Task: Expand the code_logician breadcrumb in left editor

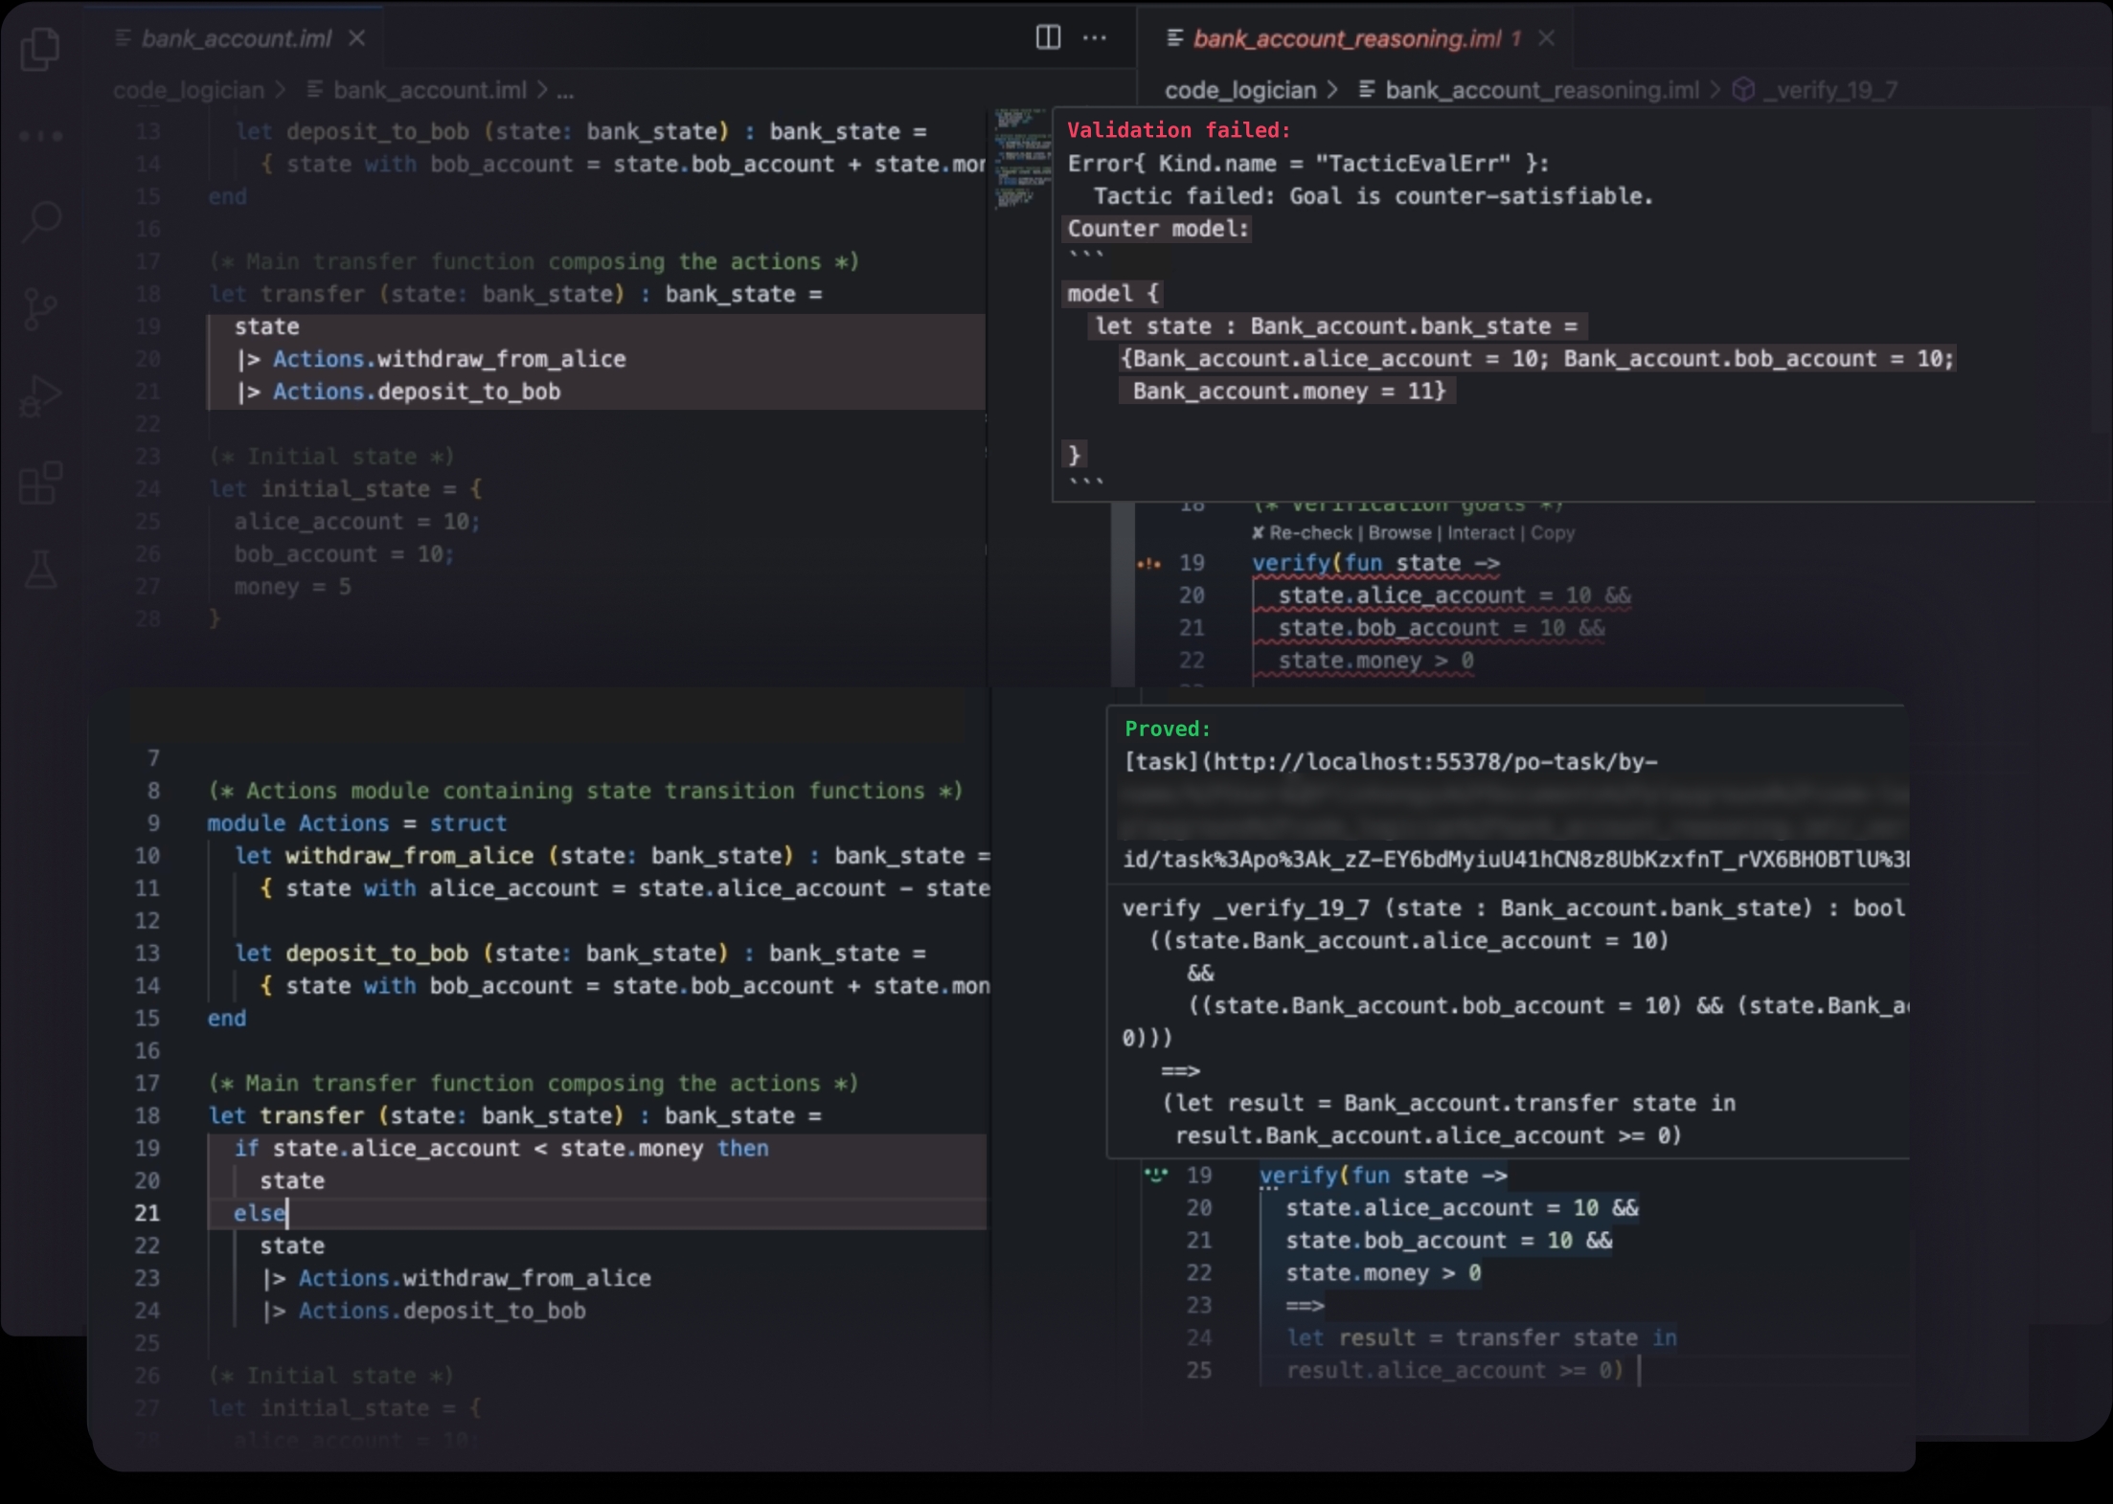Action: [x=188, y=90]
